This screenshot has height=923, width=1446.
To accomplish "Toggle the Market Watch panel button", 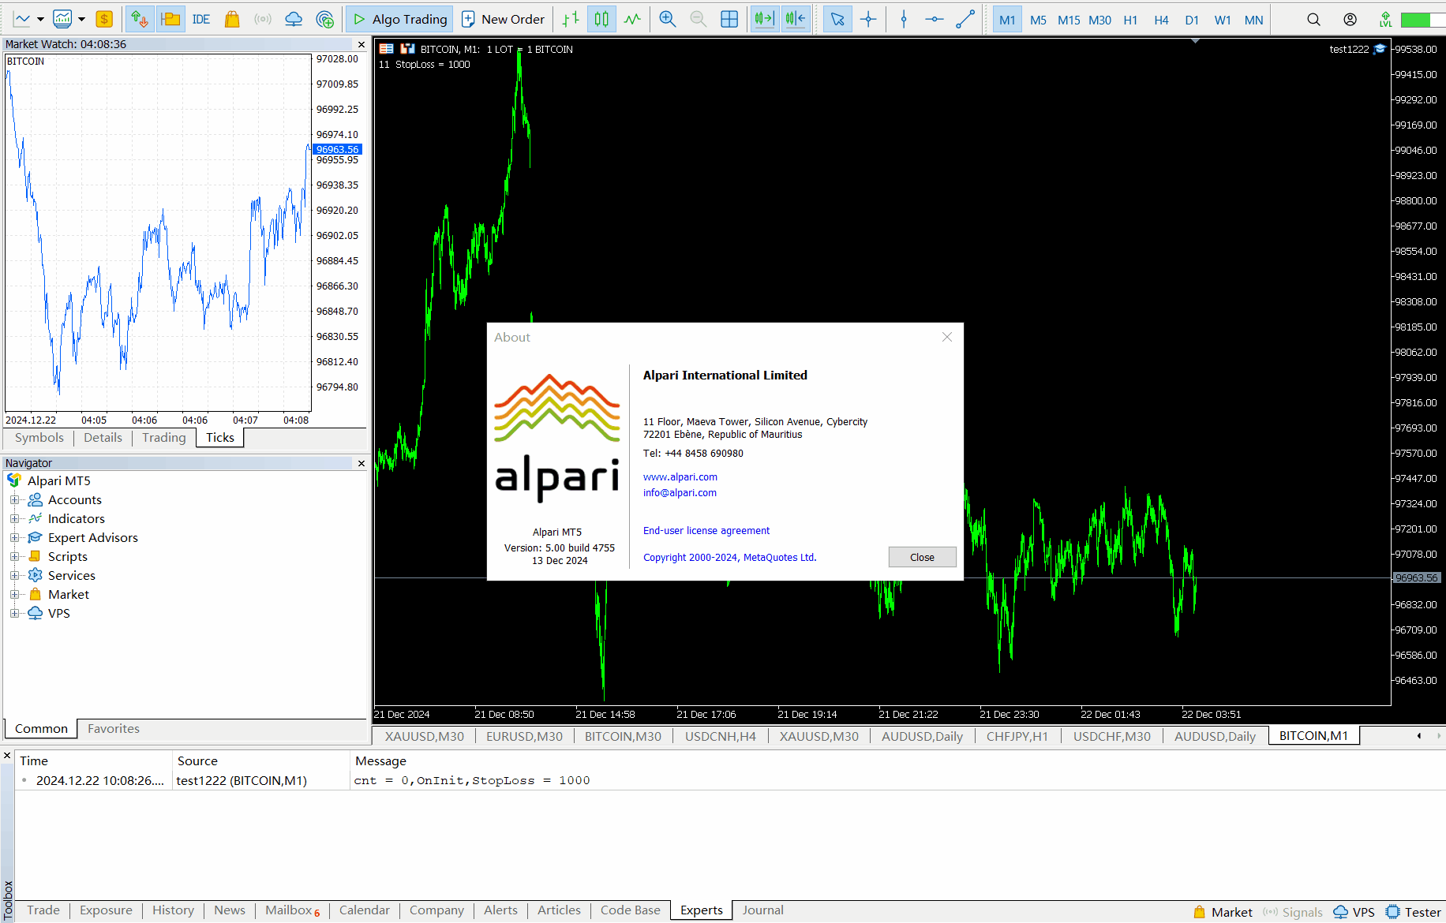I will pos(140,19).
